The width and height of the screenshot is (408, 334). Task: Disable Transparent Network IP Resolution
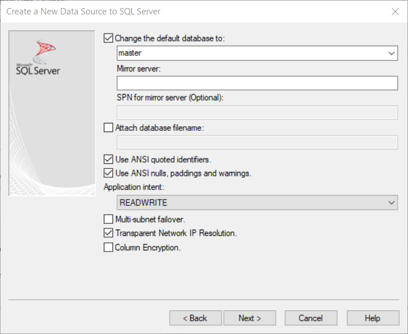(108, 233)
